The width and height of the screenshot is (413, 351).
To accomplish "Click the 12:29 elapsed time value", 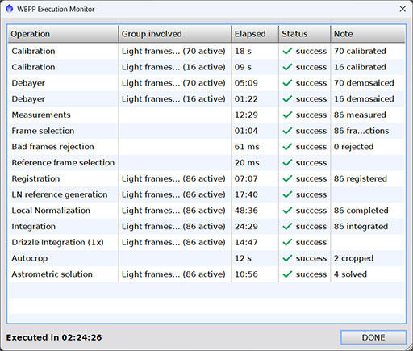I will pos(246,115).
